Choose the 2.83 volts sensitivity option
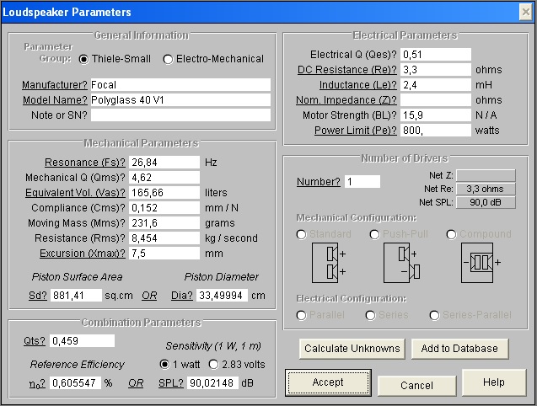The width and height of the screenshot is (537, 406). tap(213, 364)
